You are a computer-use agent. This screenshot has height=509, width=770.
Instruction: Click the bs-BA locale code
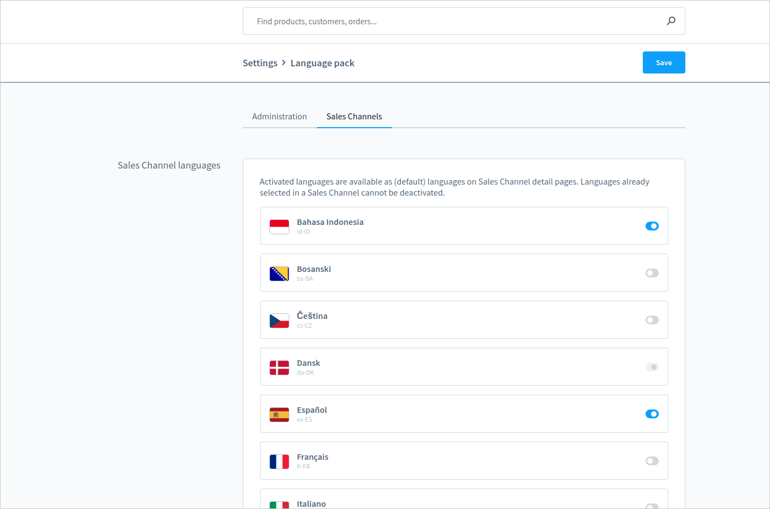coord(305,279)
